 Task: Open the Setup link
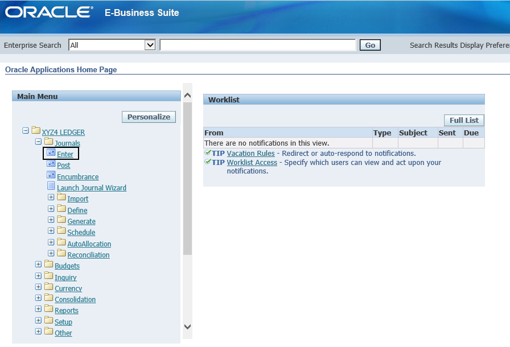(x=63, y=322)
